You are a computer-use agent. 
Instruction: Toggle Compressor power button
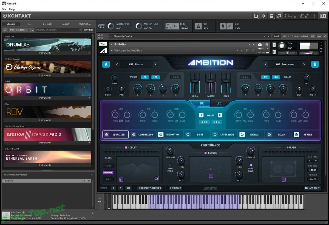coord(134,135)
